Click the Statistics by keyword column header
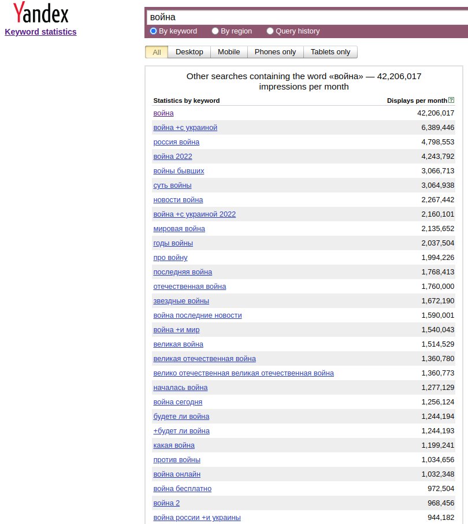Viewport: 468px width, 524px height. click(x=187, y=101)
